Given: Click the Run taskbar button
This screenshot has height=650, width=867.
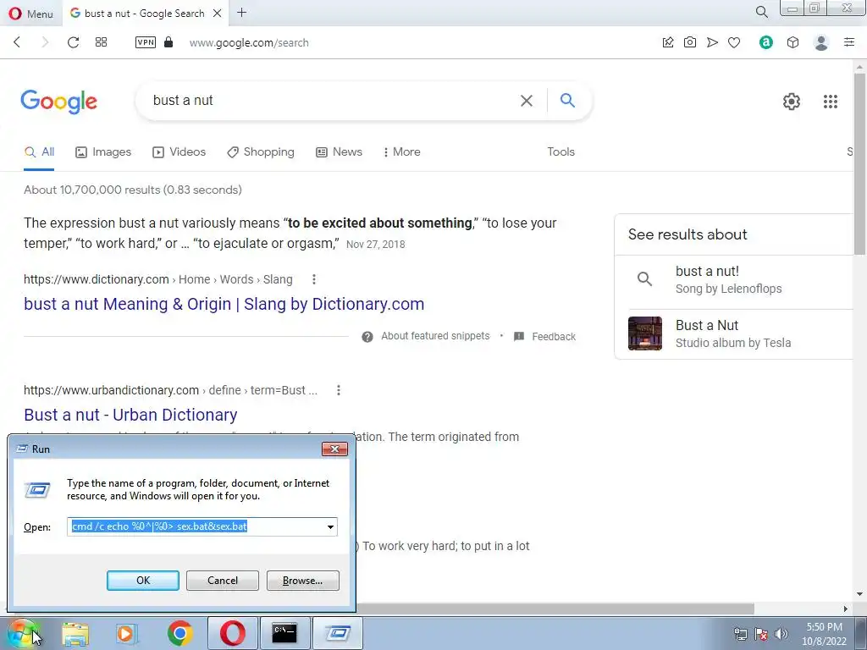Looking at the screenshot, I should tap(338, 633).
